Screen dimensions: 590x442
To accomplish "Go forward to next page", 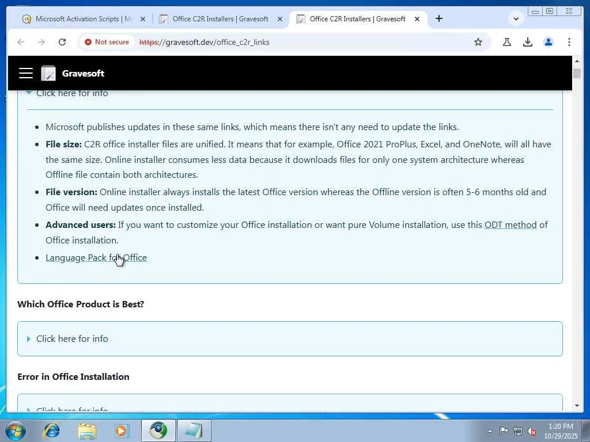I will pos(41,42).
